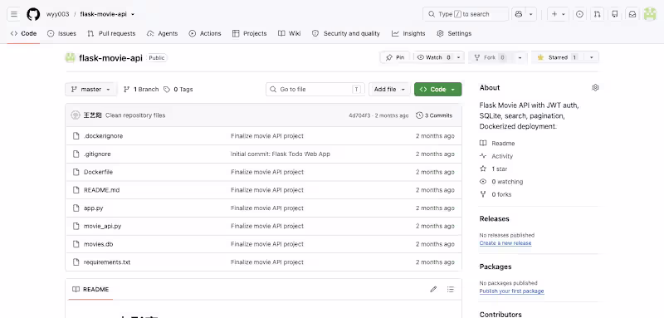
Task: Click the gear icon beside About
Action: point(595,88)
